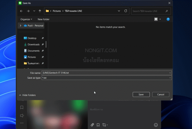Click the Save button
Viewport: 192px width, 129px height.
pos(141,94)
